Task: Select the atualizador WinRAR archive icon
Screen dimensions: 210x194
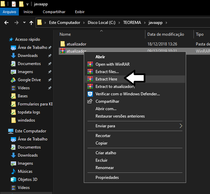Action: [x=63, y=51]
